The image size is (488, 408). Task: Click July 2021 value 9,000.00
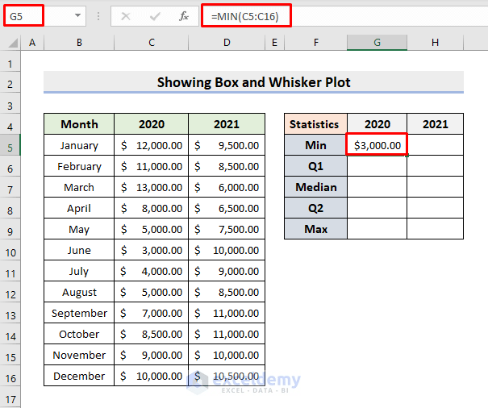tap(227, 271)
